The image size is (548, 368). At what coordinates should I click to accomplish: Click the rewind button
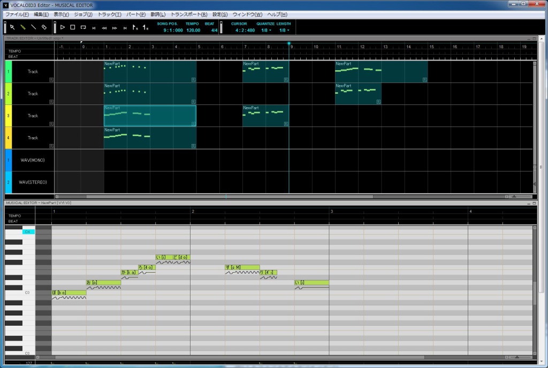[104, 28]
